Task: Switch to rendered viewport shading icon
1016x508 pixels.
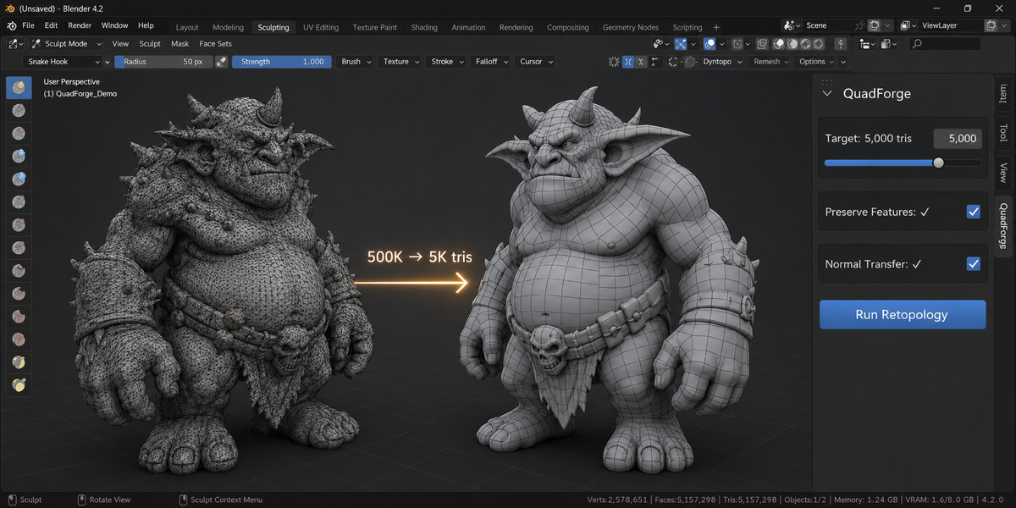Action: click(x=819, y=44)
